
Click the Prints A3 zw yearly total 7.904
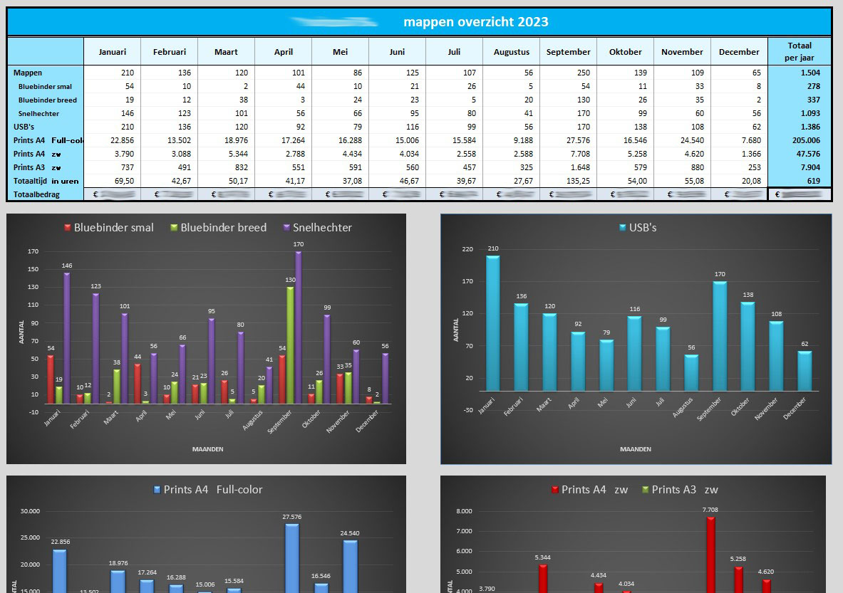[x=810, y=167]
